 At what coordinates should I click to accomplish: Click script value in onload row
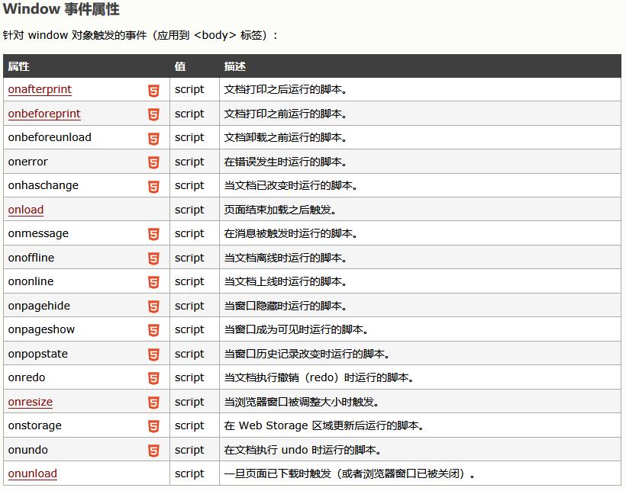[x=189, y=210]
